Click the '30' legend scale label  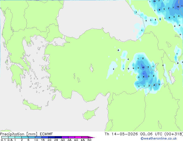(x=63, y=140)
